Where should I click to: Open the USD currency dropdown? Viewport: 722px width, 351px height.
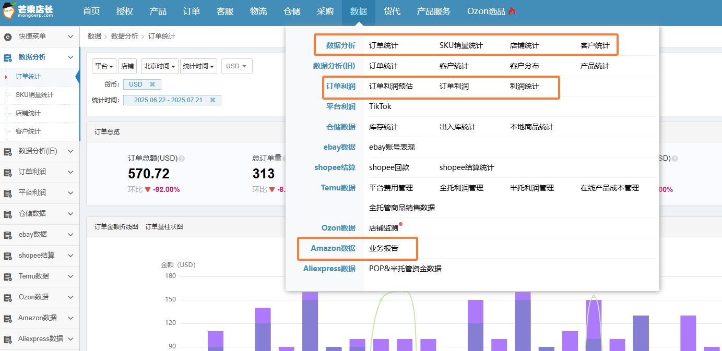click(x=236, y=66)
